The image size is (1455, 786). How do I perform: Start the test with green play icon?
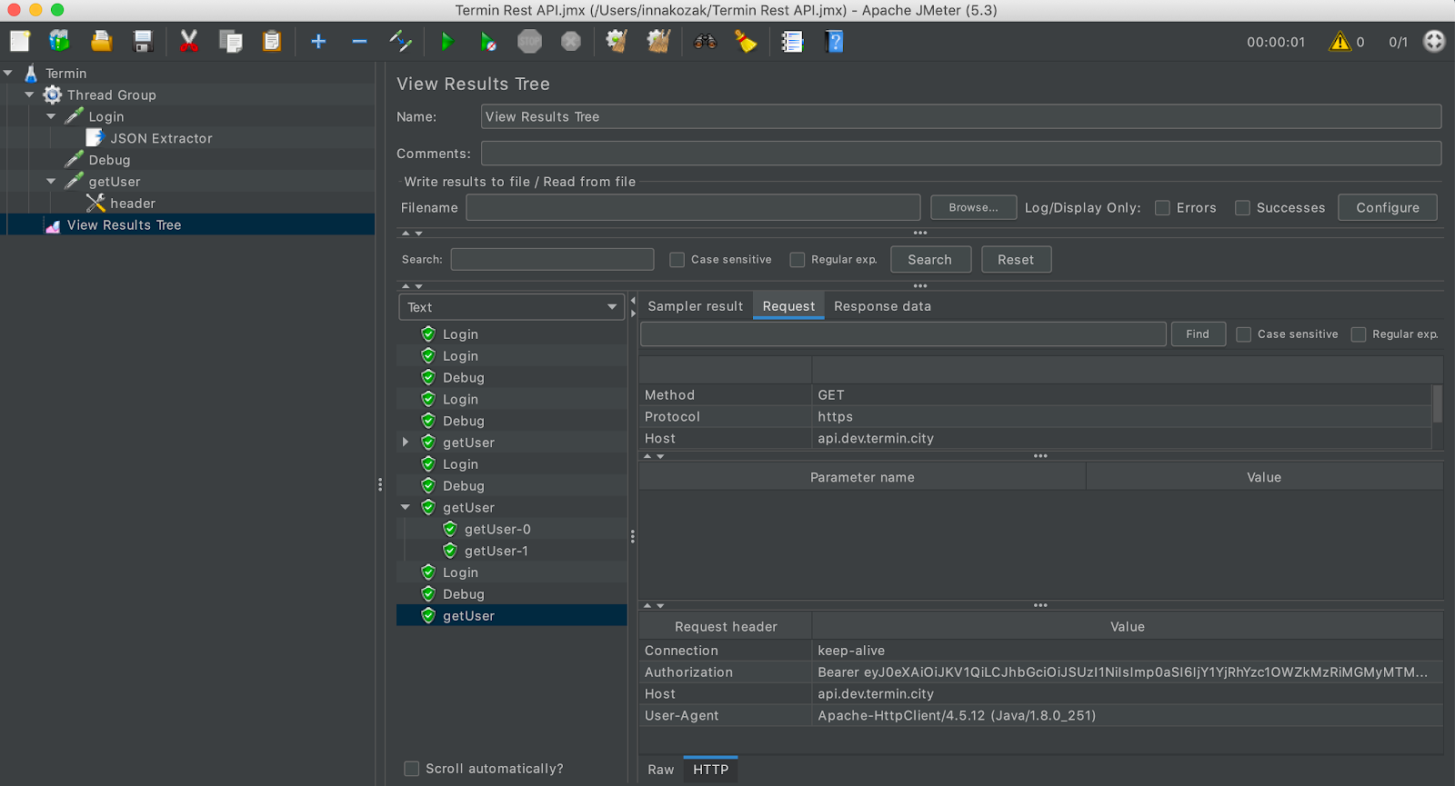(447, 41)
